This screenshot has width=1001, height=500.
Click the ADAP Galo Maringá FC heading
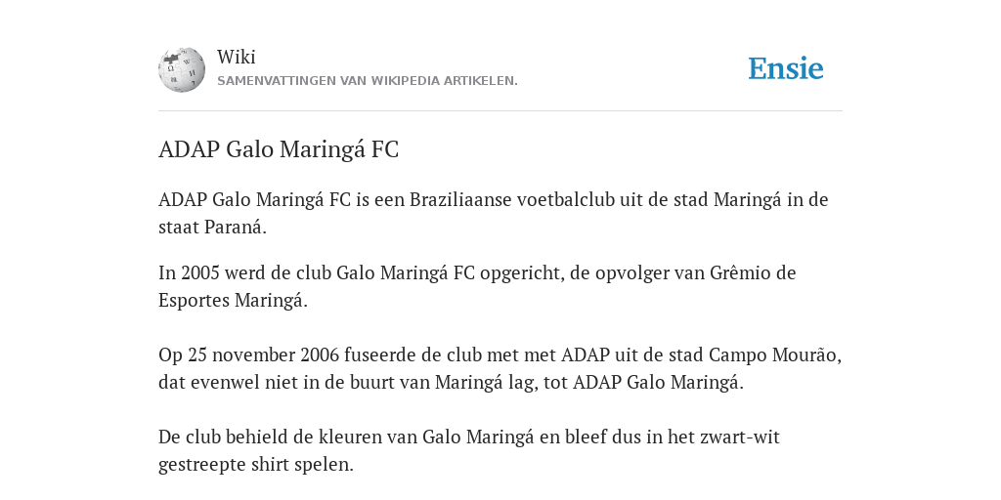279,149
